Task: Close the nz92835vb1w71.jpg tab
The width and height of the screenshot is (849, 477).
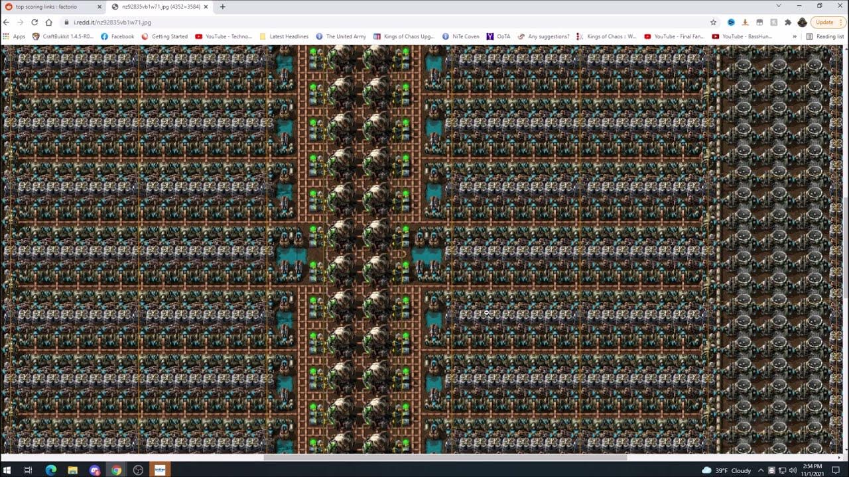Action: point(206,7)
